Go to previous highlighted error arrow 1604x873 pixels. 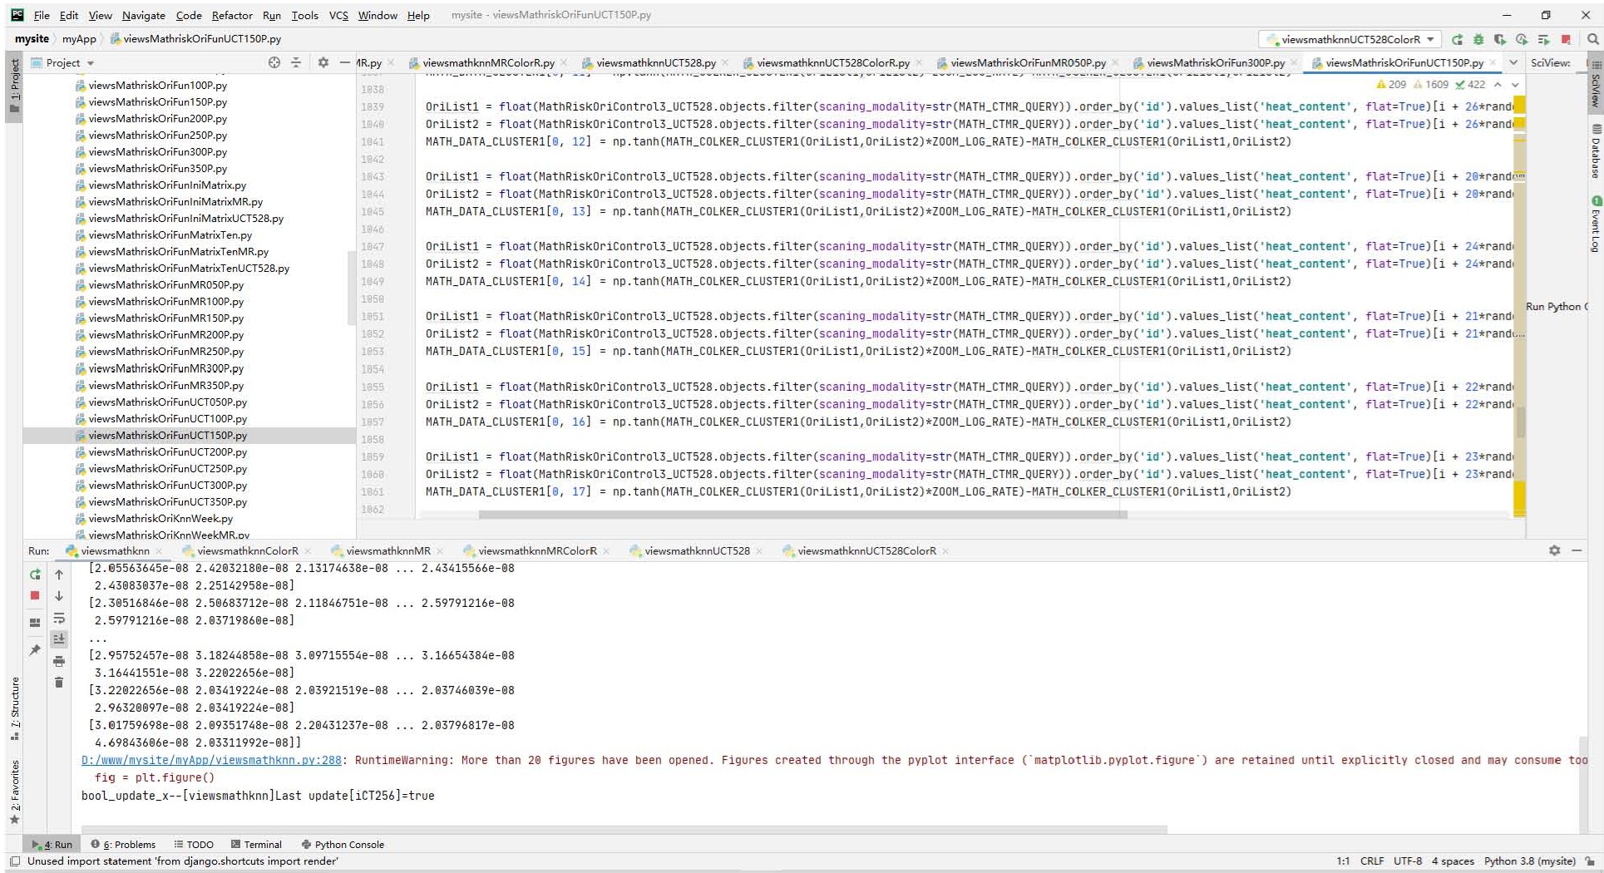point(1498,84)
